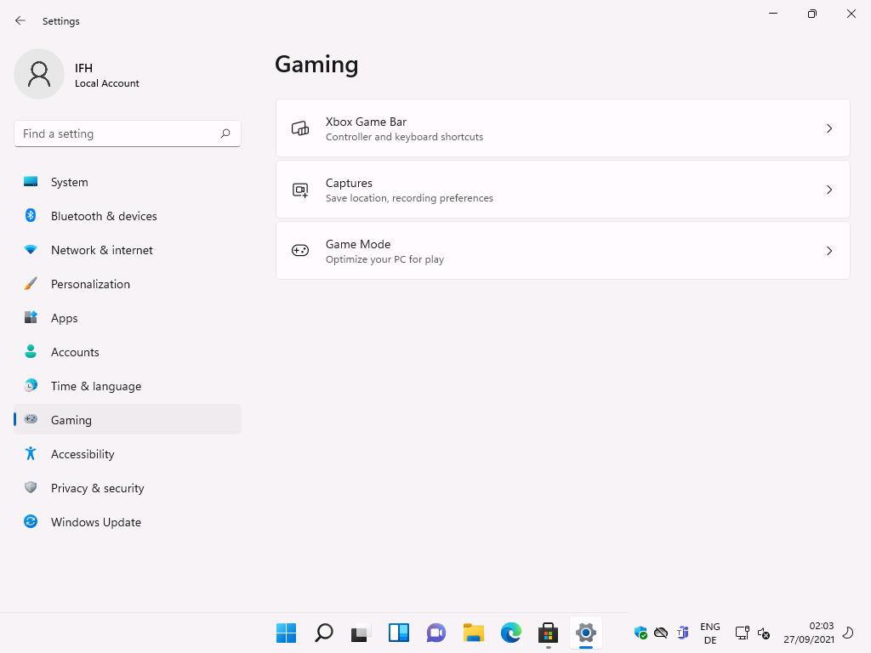Click the magnifier icon in Find a setting
This screenshot has width=871, height=653.
(225, 133)
